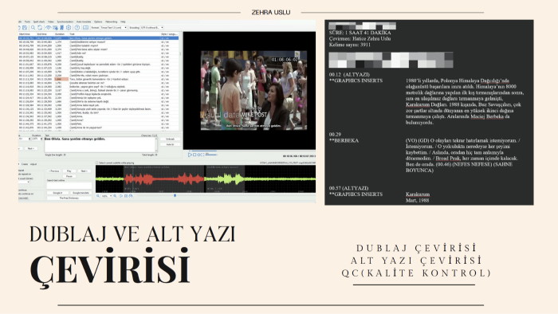Switch to the Adjust tab
Screen dimensions: 558x314
point(33,164)
